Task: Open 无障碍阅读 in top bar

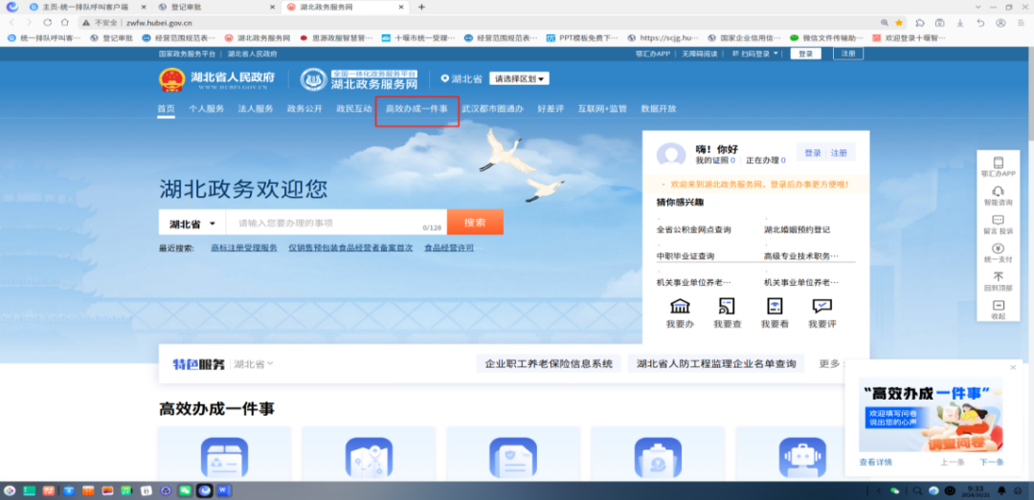Action: pyautogui.click(x=700, y=54)
